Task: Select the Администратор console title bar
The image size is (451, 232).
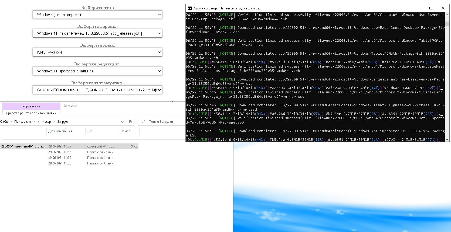Action: tap(227, 8)
